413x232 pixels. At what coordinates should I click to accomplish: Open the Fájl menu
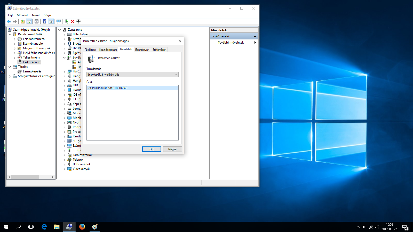(x=10, y=15)
